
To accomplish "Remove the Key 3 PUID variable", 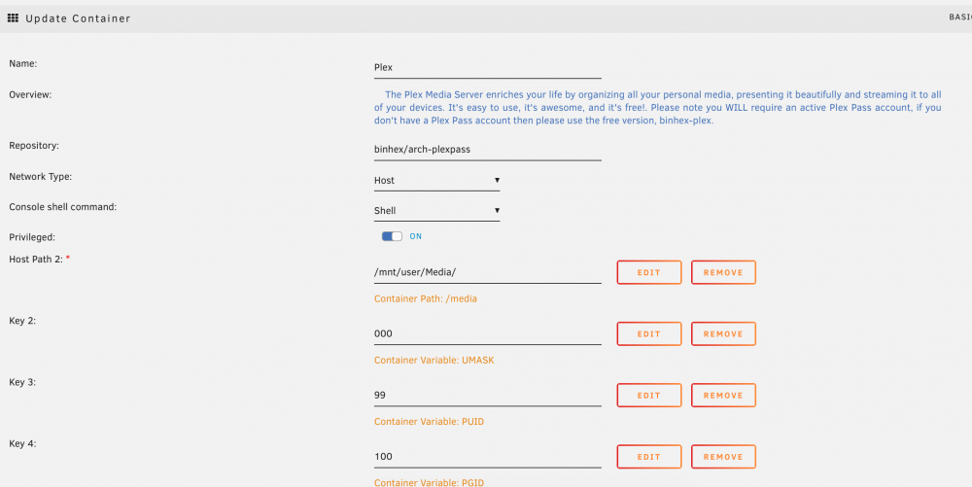I will [x=723, y=396].
